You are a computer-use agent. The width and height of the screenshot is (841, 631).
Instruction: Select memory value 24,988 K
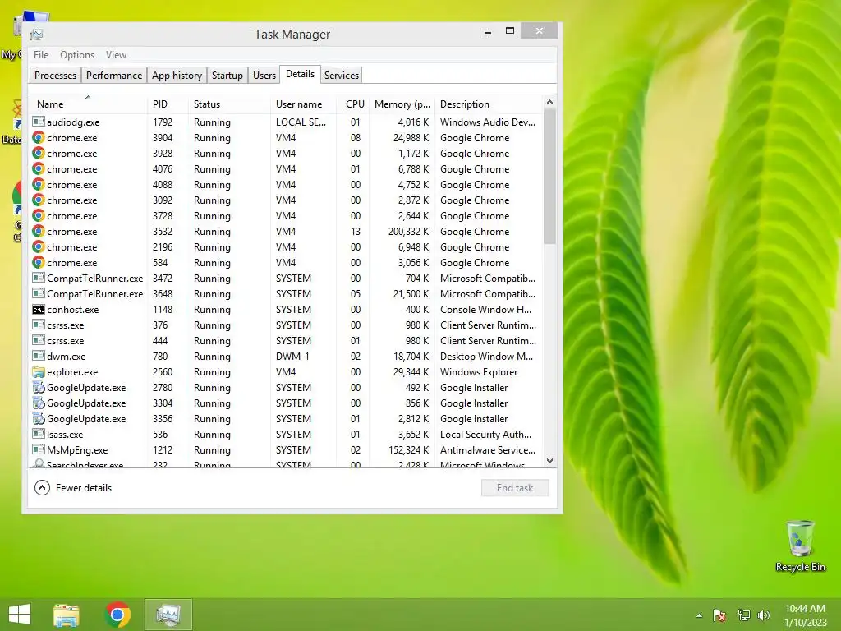click(x=411, y=137)
